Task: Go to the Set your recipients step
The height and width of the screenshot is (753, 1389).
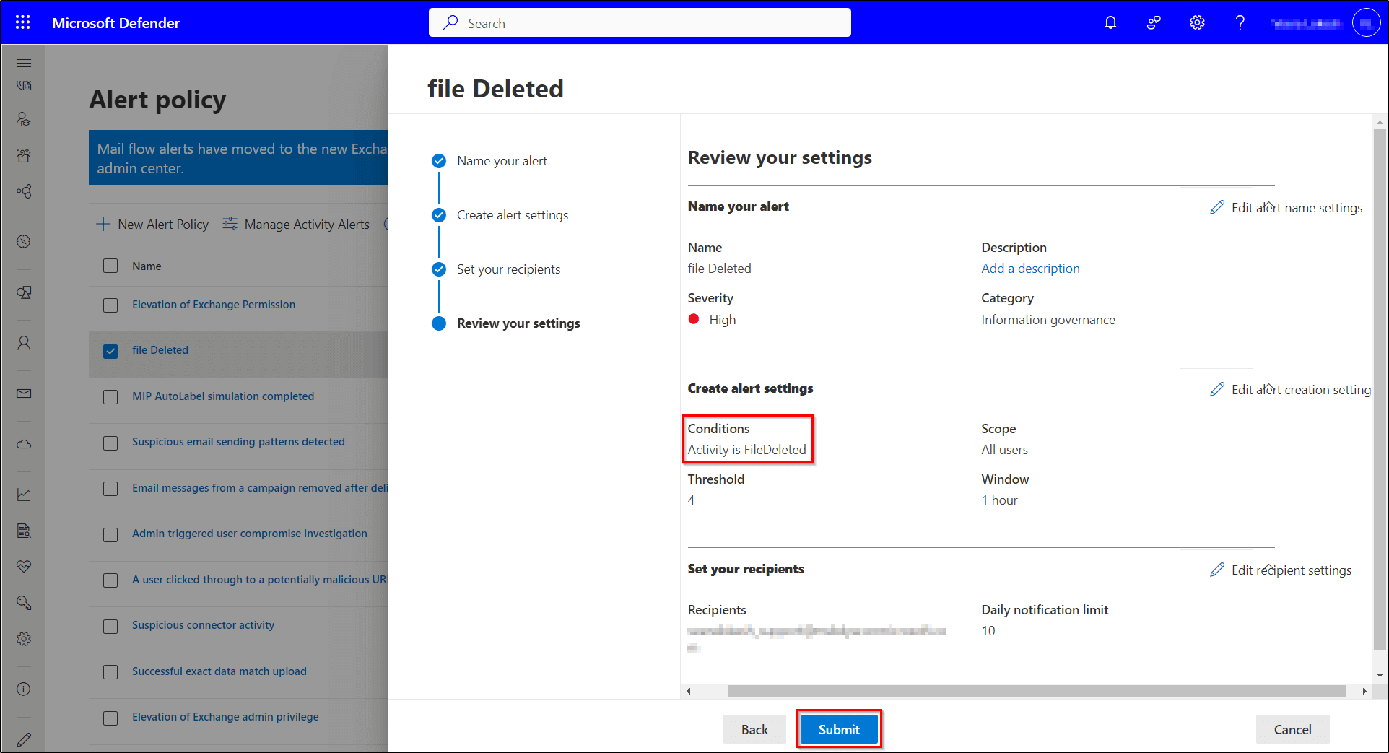Action: click(508, 269)
